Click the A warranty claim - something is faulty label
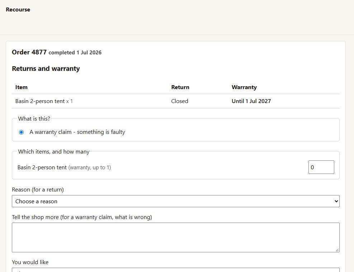This screenshot has width=354, height=272. pyautogui.click(x=77, y=132)
